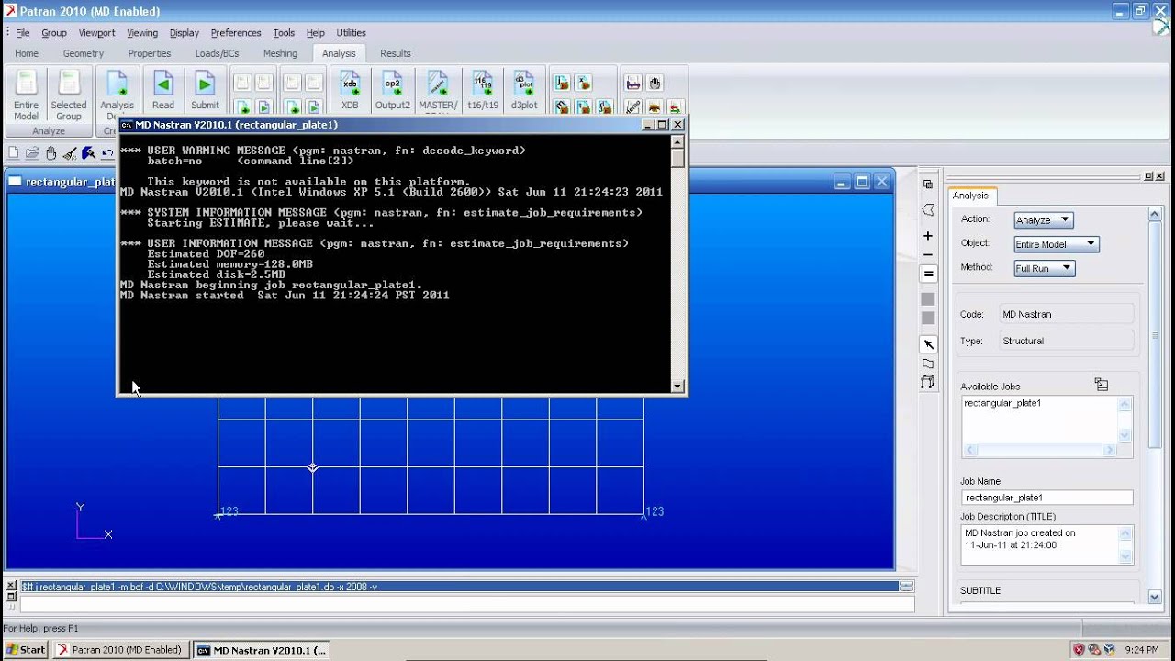Click the MD Nastran taskbar button
This screenshot has height=661, width=1175.
pyautogui.click(x=261, y=649)
